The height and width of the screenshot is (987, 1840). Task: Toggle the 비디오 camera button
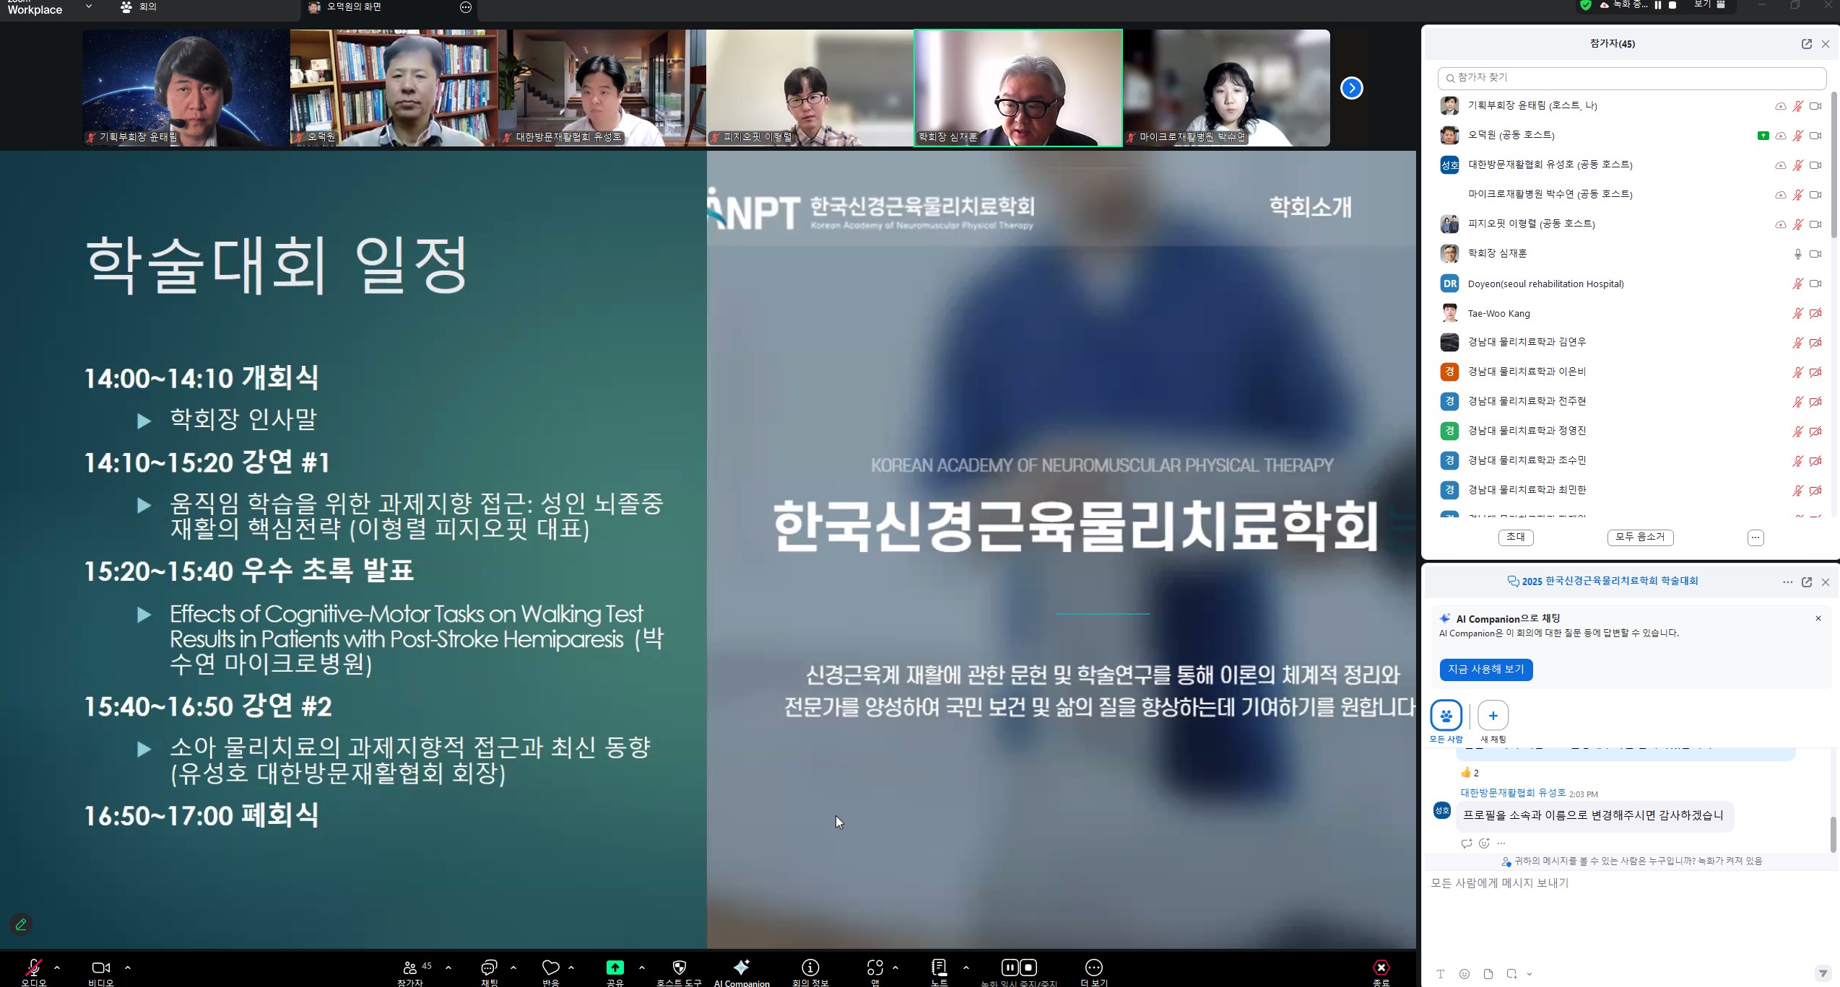[x=101, y=968]
